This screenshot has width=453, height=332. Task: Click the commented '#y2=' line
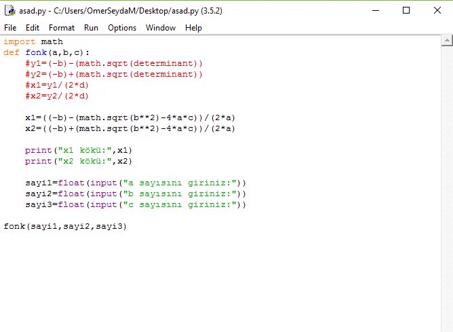point(114,74)
